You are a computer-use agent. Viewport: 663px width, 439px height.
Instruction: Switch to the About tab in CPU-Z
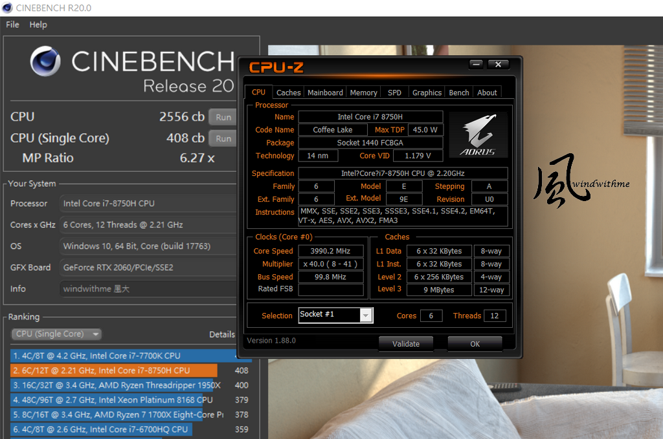[487, 92]
